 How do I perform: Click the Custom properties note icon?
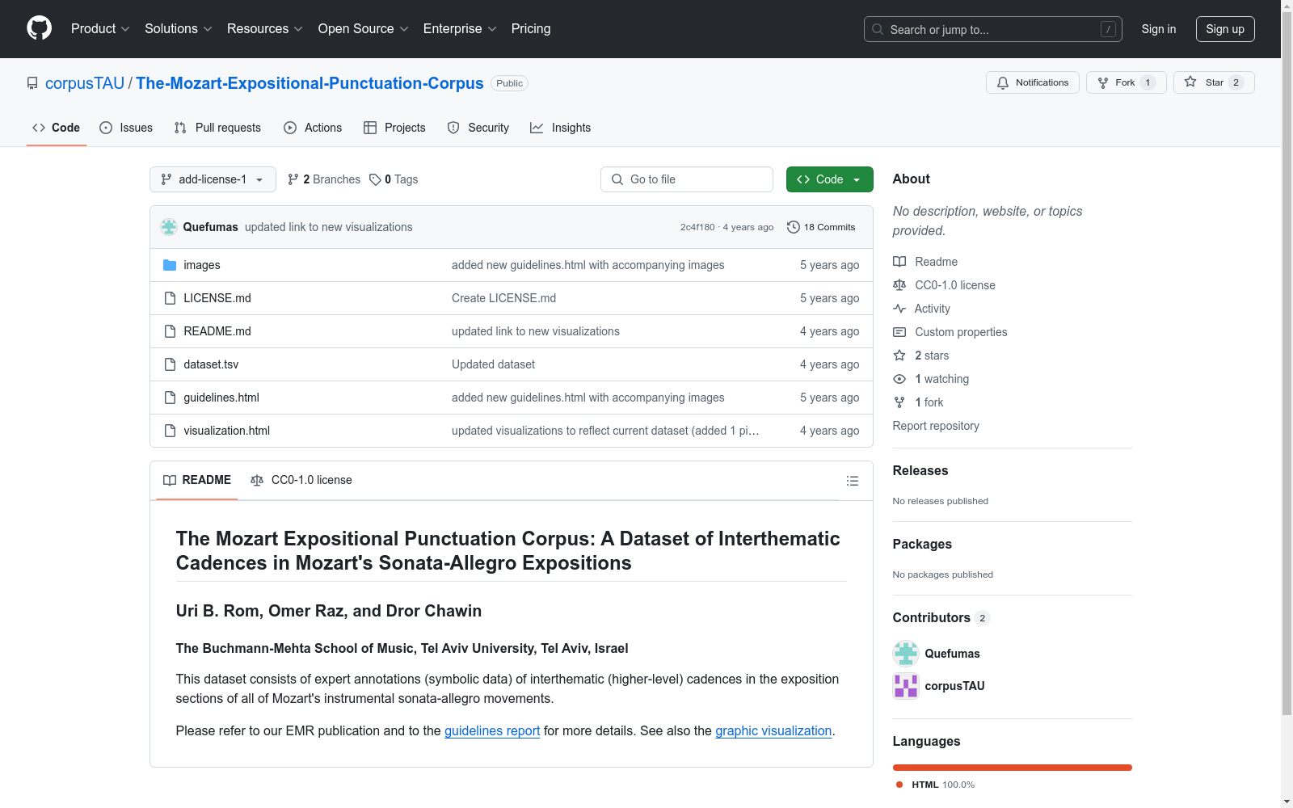point(899,332)
